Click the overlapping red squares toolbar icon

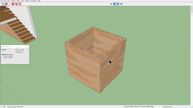[x=16, y=4]
